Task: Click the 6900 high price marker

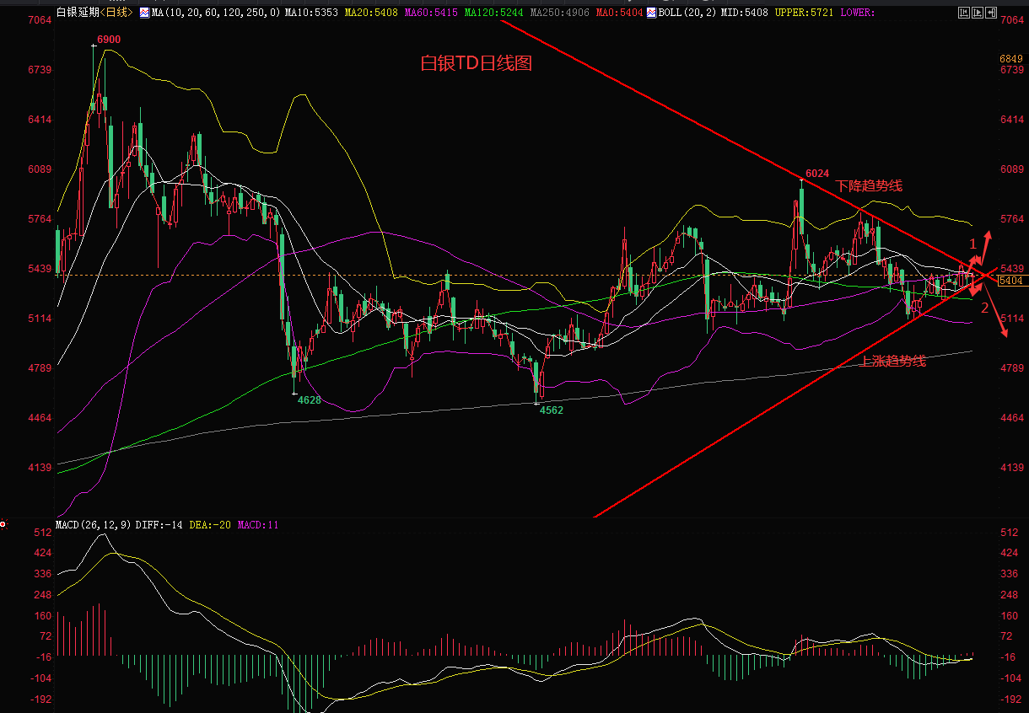Action: pos(108,40)
